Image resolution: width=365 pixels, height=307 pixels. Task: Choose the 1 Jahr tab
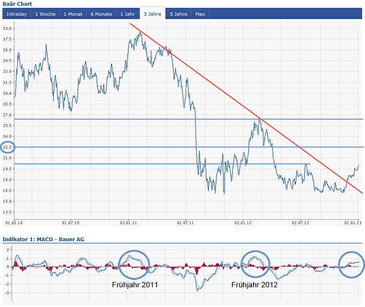(x=127, y=14)
